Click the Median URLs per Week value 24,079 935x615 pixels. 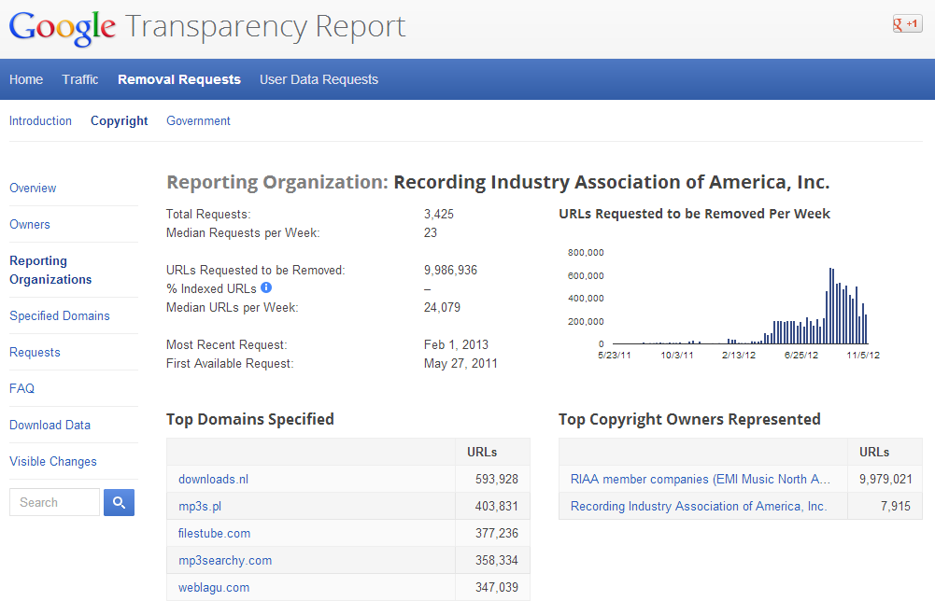pos(443,308)
